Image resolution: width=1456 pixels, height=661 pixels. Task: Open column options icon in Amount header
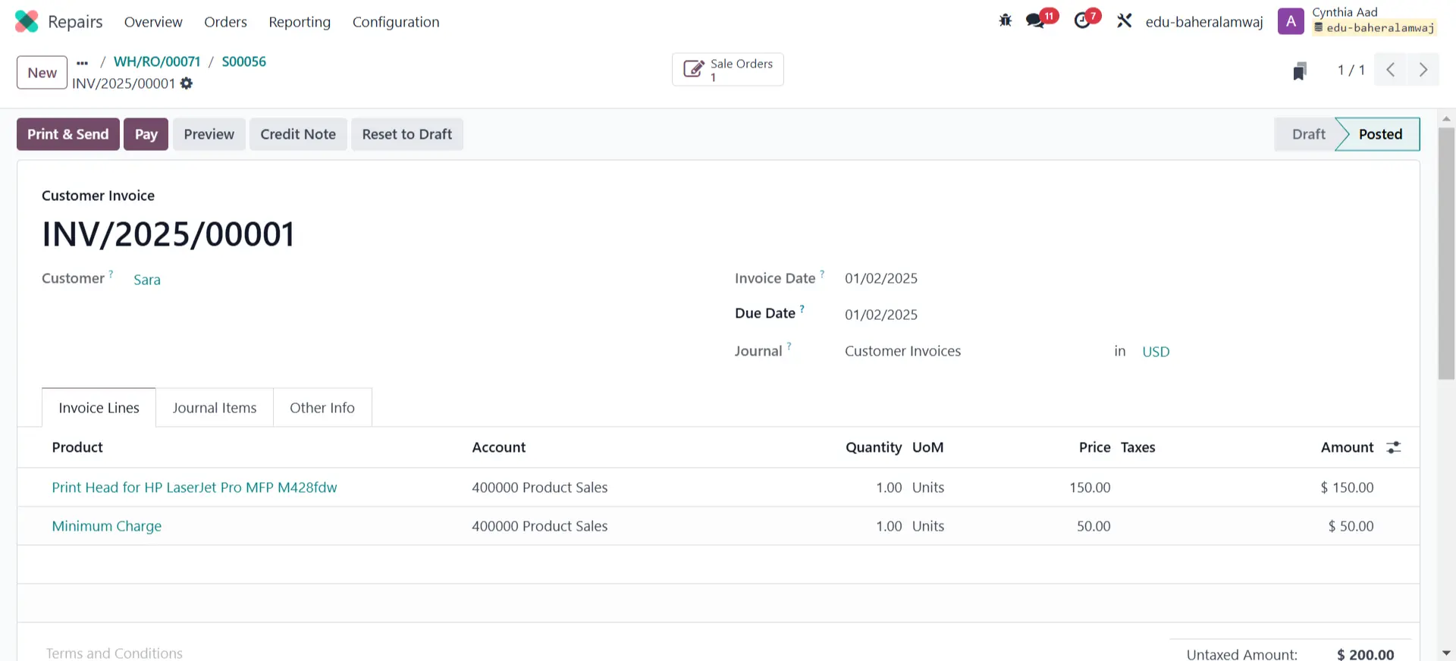[x=1393, y=447]
